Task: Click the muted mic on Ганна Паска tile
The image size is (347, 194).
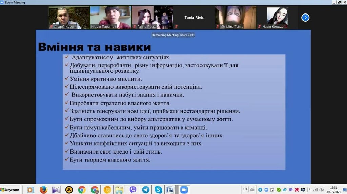Action: coord(135,26)
